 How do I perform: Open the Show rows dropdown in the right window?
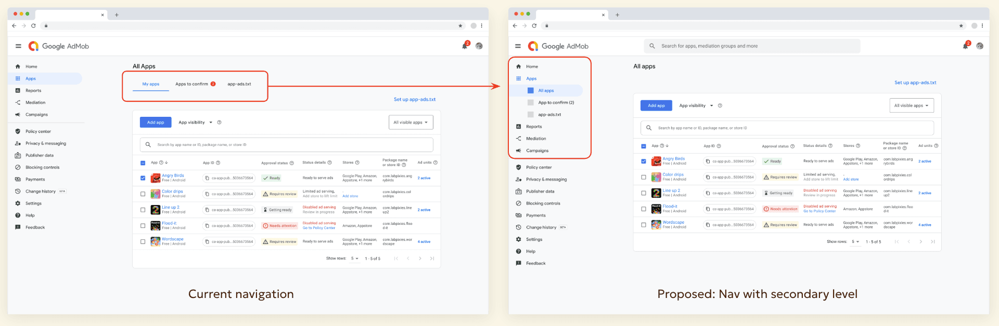click(855, 242)
